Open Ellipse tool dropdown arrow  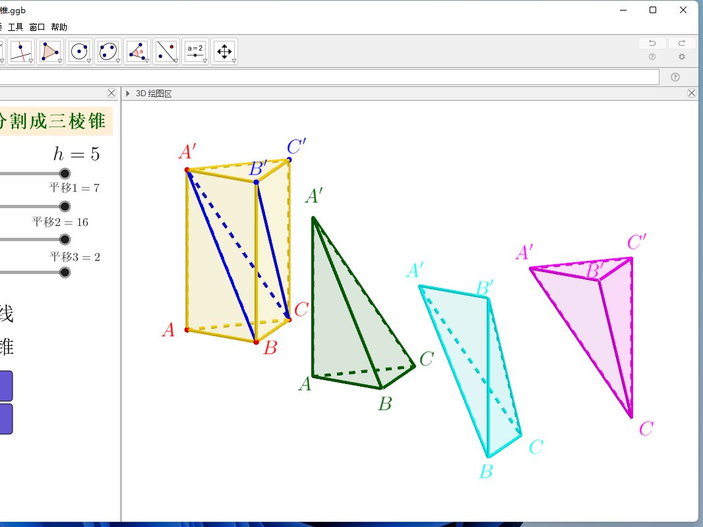118,61
